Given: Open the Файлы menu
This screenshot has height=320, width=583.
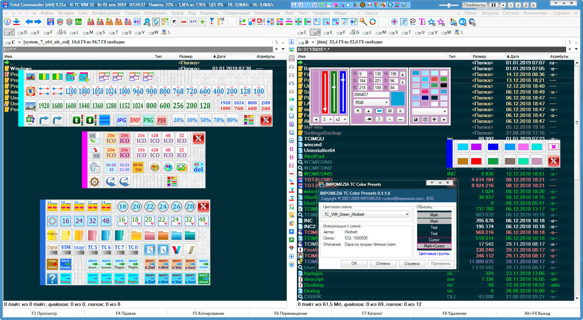Looking at the screenshot, I should [x=47, y=13].
